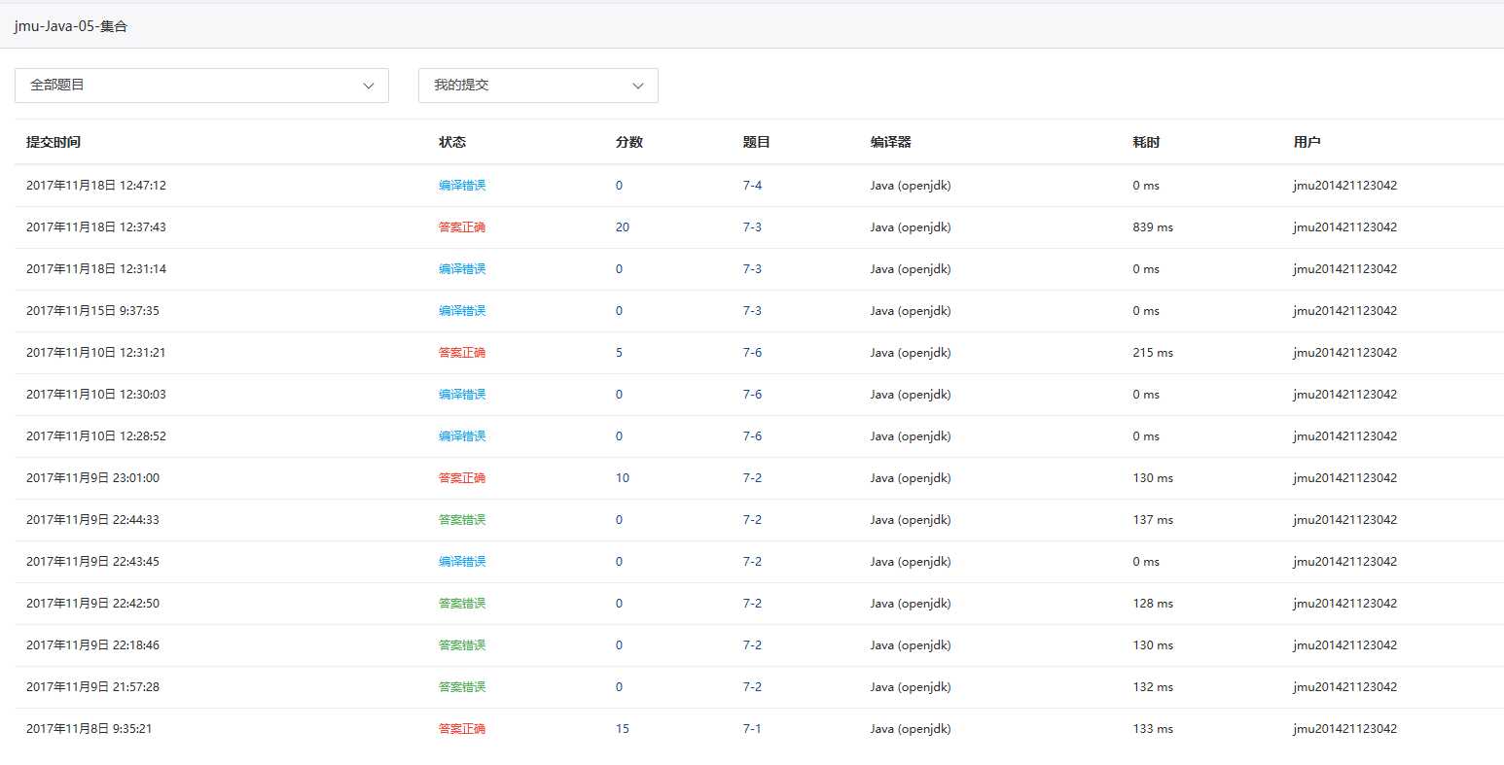Click chevron arrow of 我的提交 dropdown
This screenshot has width=1504, height=765.
click(638, 86)
